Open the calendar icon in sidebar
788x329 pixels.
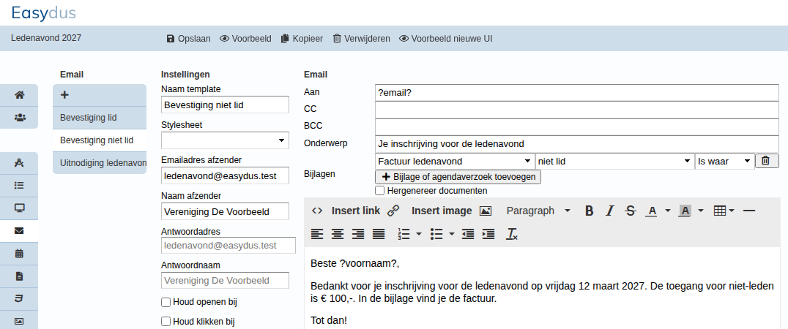point(19,253)
